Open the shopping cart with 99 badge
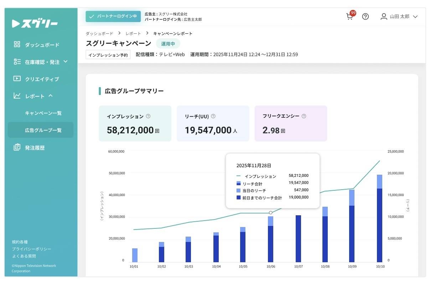The height and width of the screenshot is (285, 430). 350,17
